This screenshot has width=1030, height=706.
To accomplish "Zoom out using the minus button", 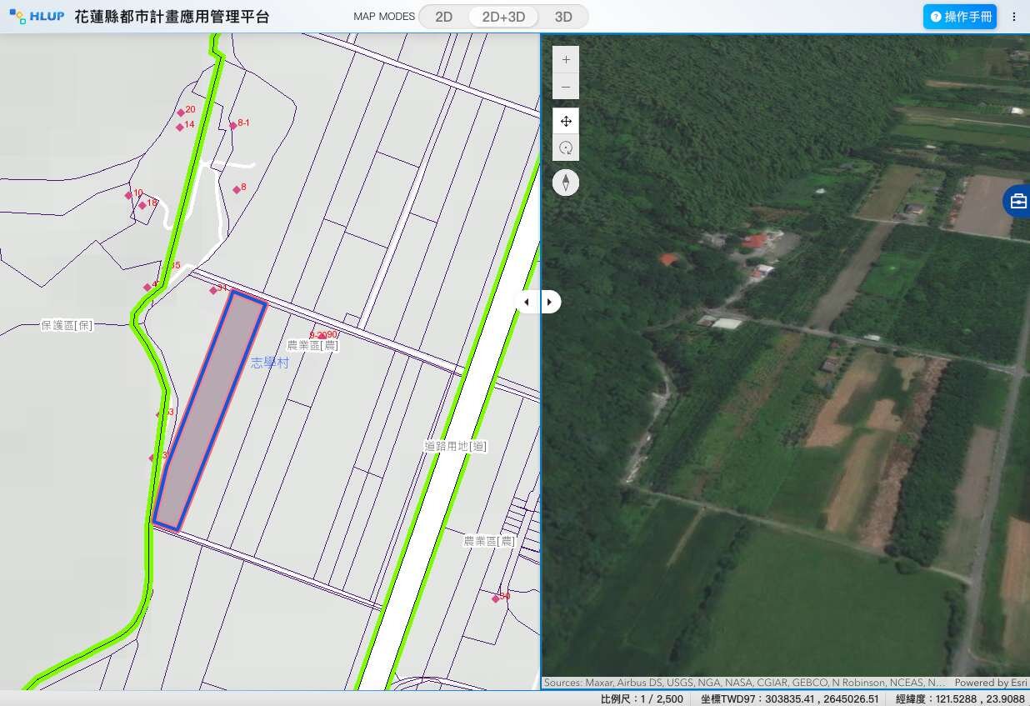I will (x=566, y=87).
